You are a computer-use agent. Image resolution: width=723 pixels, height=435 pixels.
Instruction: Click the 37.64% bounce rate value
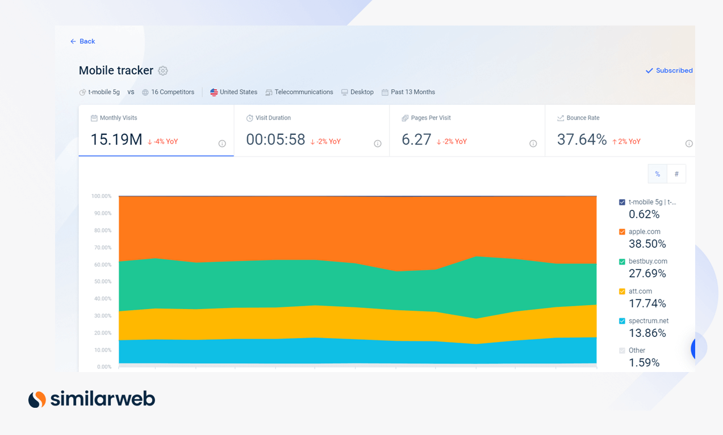tap(582, 140)
